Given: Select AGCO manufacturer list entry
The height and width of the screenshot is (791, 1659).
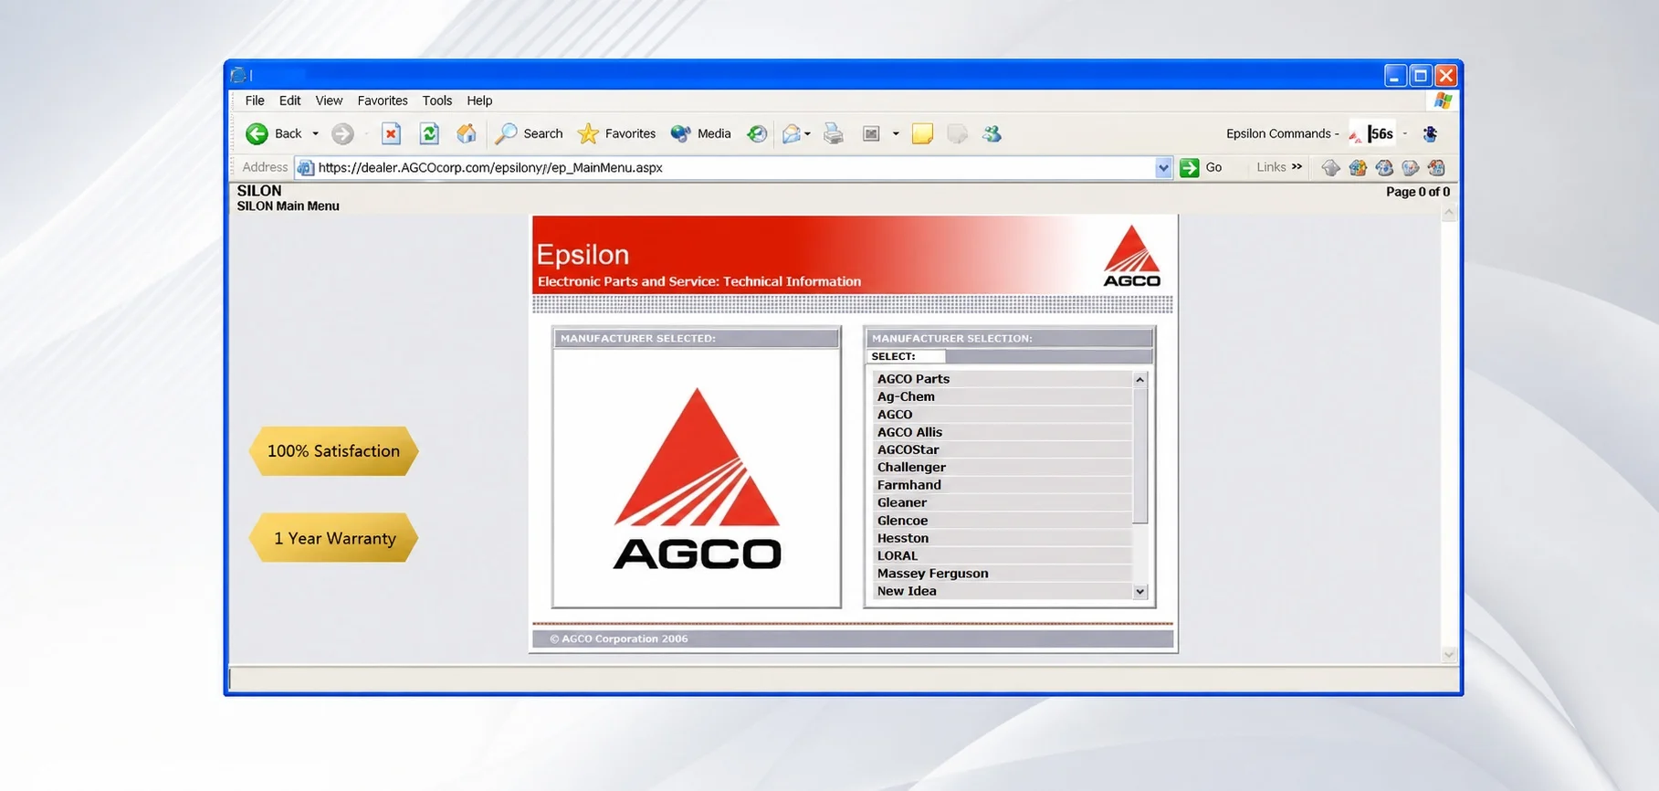Looking at the screenshot, I should [1002, 414].
